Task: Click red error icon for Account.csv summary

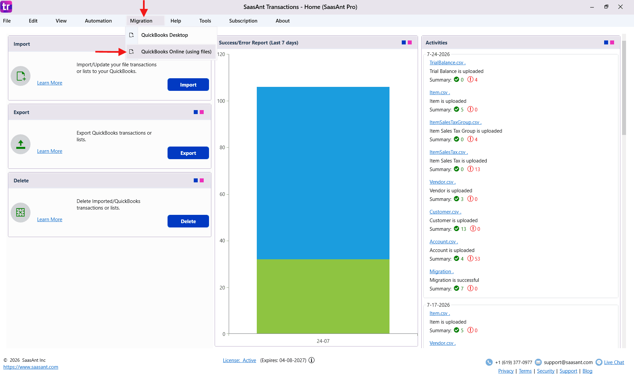Action: 470,259
